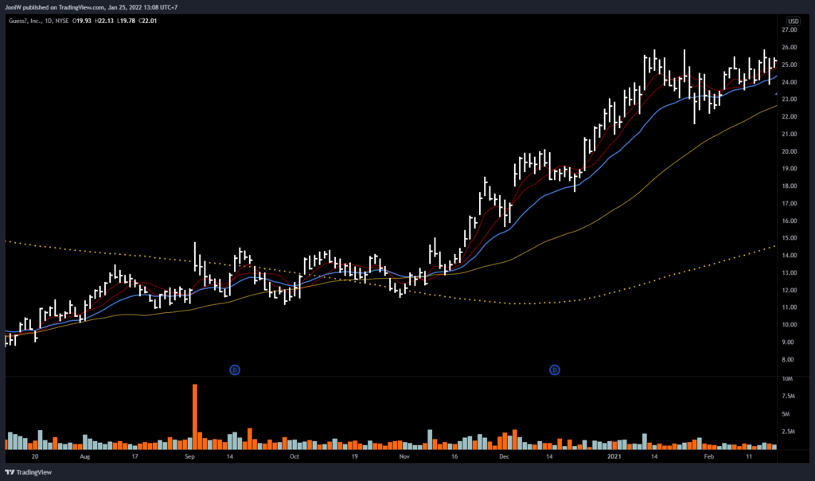Viewport: 815px width, 481px height.
Task: Select the Feb label on the time axis
Action: [x=708, y=458]
